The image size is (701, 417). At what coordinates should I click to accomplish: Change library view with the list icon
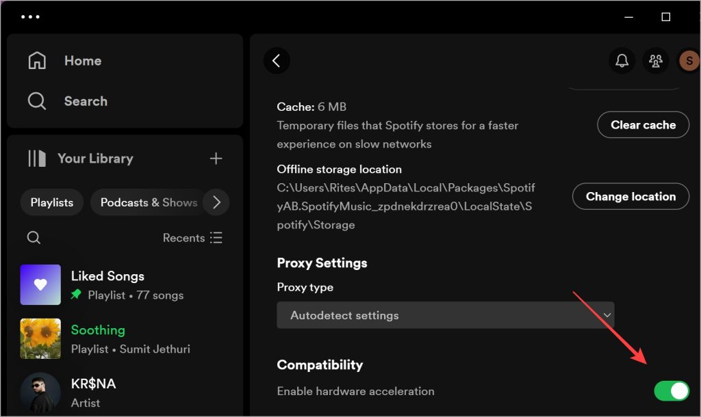click(x=216, y=237)
